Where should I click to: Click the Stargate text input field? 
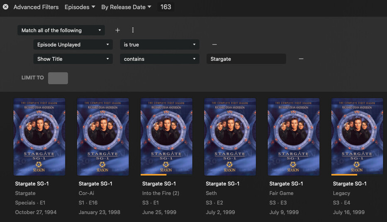click(246, 59)
